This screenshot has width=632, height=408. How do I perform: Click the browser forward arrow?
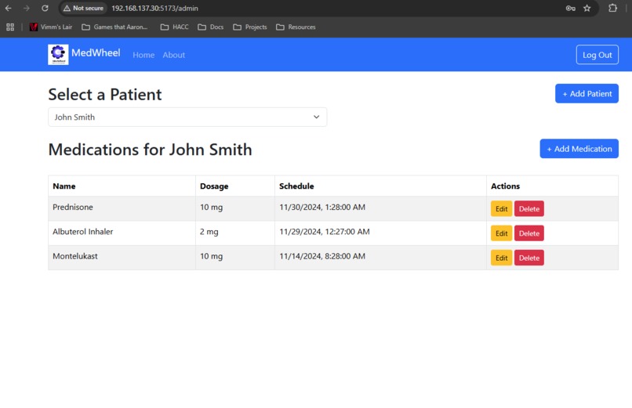pos(27,8)
